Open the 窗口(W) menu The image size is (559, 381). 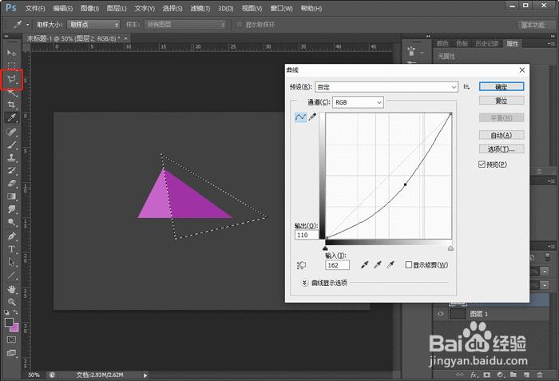pyautogui.click(x=281, y=8)
